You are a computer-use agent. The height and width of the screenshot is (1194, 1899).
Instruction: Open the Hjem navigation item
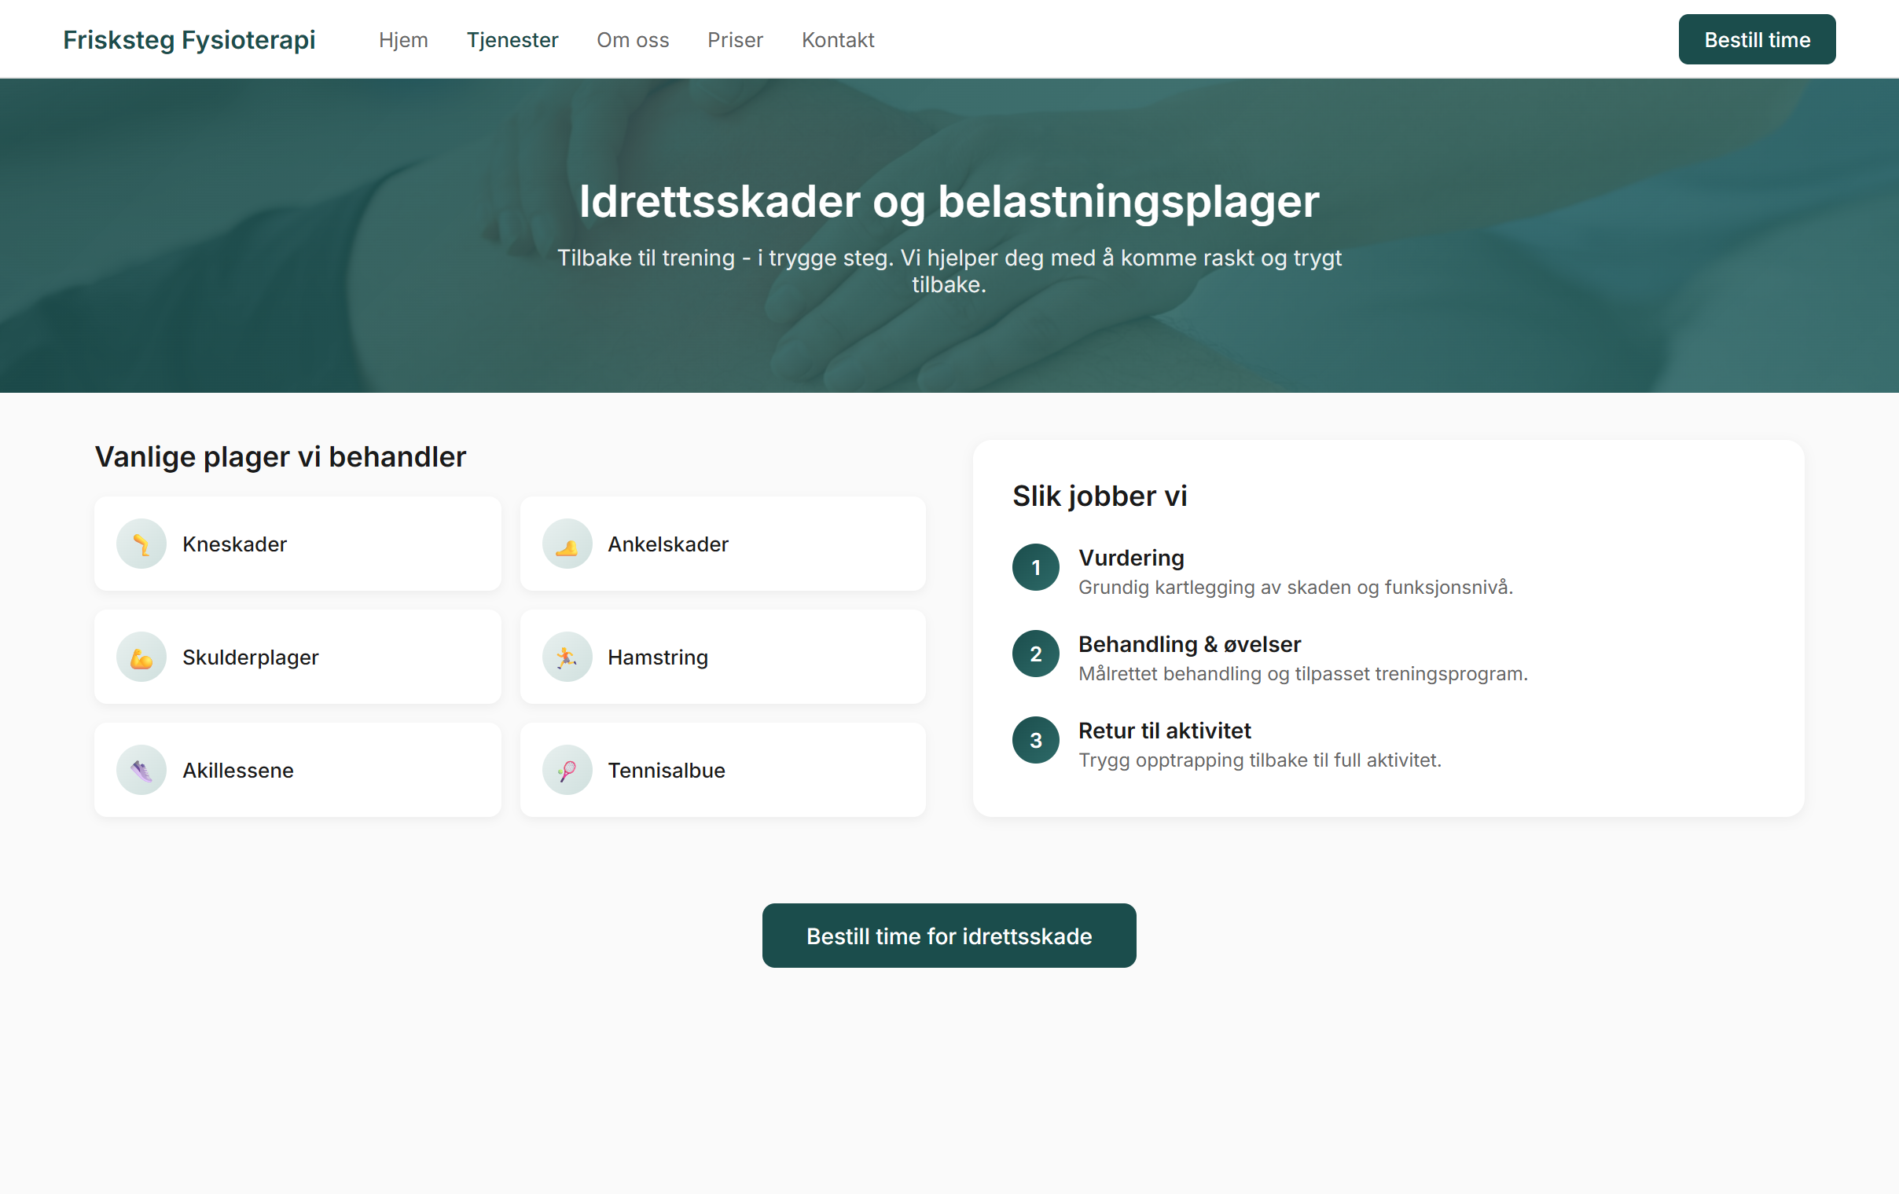click(x=403, y=39)
